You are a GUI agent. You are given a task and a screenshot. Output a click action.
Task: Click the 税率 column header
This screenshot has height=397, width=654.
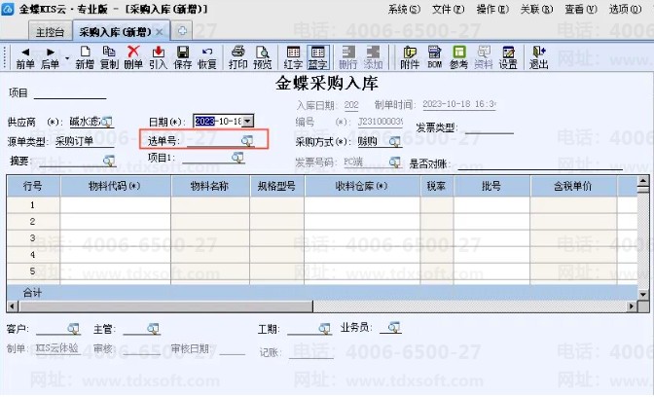pos(437,186)
